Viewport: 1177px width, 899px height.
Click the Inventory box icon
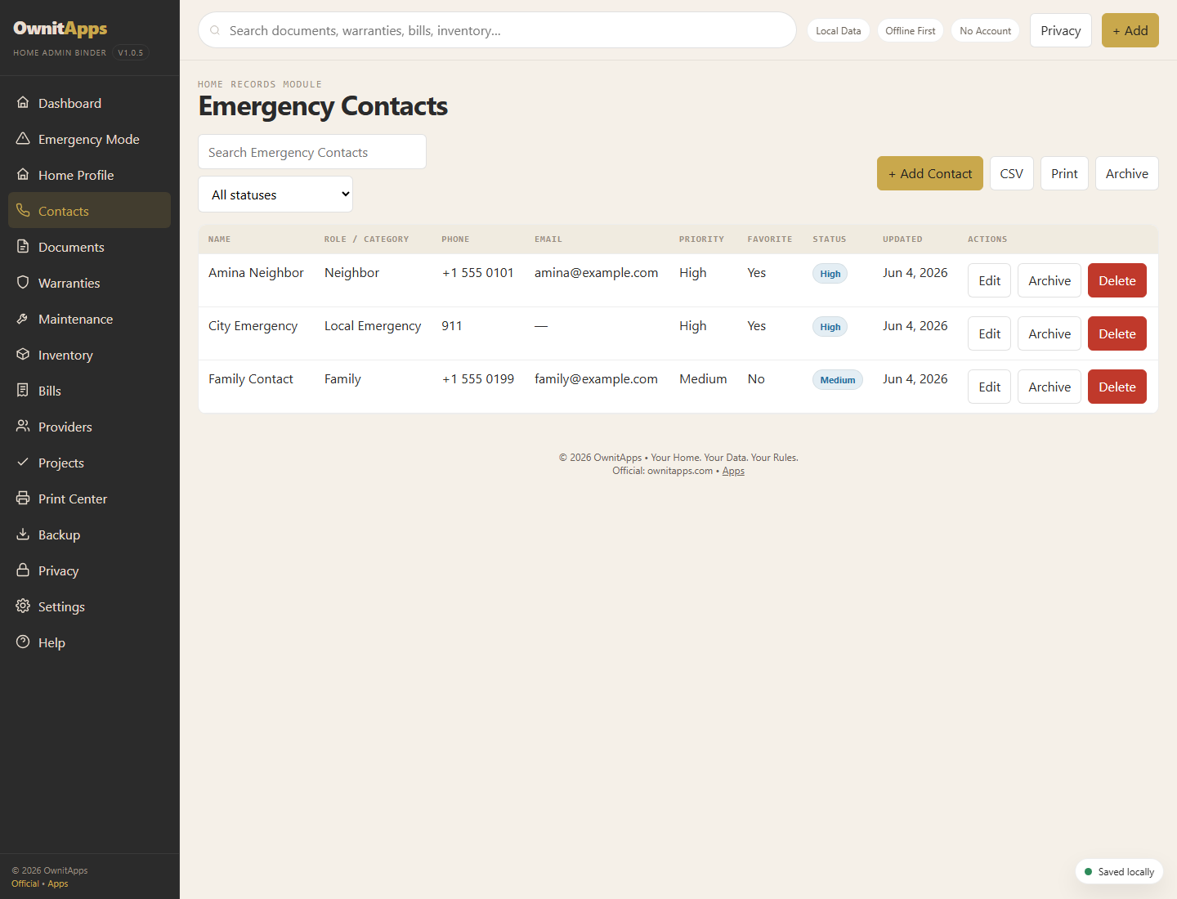tap(23, 355)
